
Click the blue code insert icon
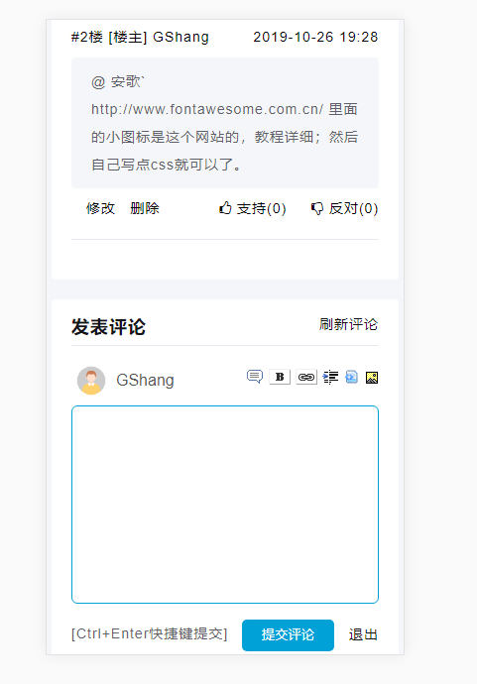point(351,377)
